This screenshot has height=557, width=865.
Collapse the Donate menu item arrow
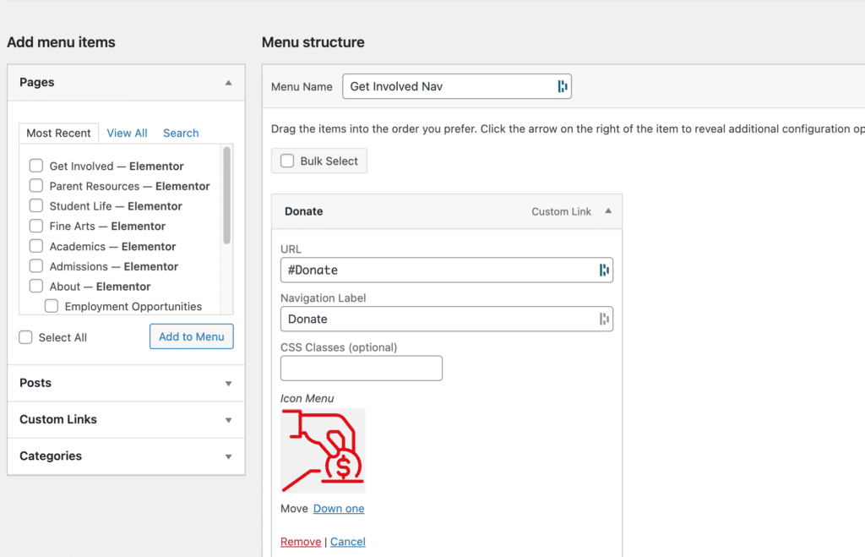[x=608, y=211]
